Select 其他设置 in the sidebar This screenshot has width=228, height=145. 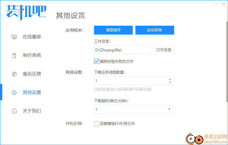click(x=32, y=92)
